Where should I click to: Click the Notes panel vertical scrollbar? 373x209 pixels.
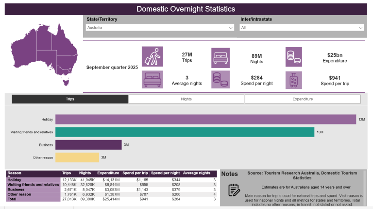pyautogui.click(x=365, y=188)
